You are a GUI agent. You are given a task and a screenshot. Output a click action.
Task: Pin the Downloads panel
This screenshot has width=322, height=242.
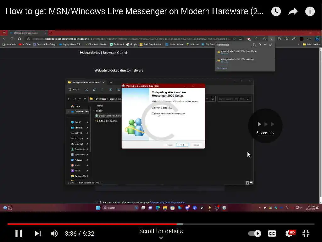[x=271, y=45]
